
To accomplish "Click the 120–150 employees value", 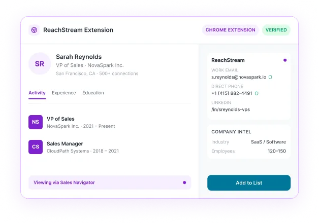I will click(277, 151).
